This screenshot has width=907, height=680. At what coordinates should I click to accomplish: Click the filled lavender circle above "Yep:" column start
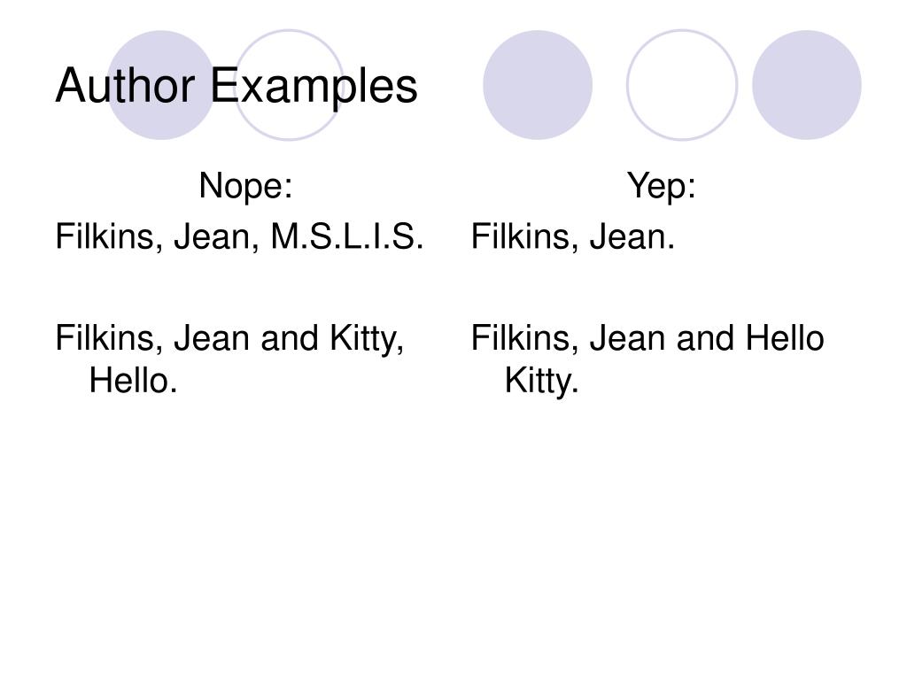(x=538, y=85)
